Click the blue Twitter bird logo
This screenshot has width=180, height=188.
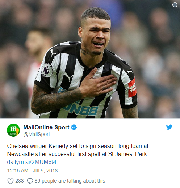tap(169, 127)
